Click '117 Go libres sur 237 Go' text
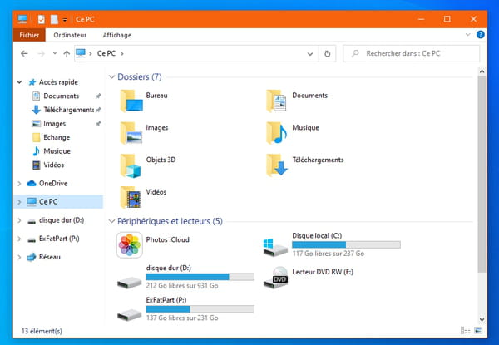Screen dimensions: 499x345 pos(329,254)
